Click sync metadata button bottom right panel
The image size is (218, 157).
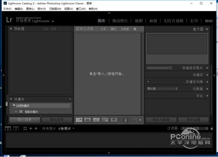(161, 120)
